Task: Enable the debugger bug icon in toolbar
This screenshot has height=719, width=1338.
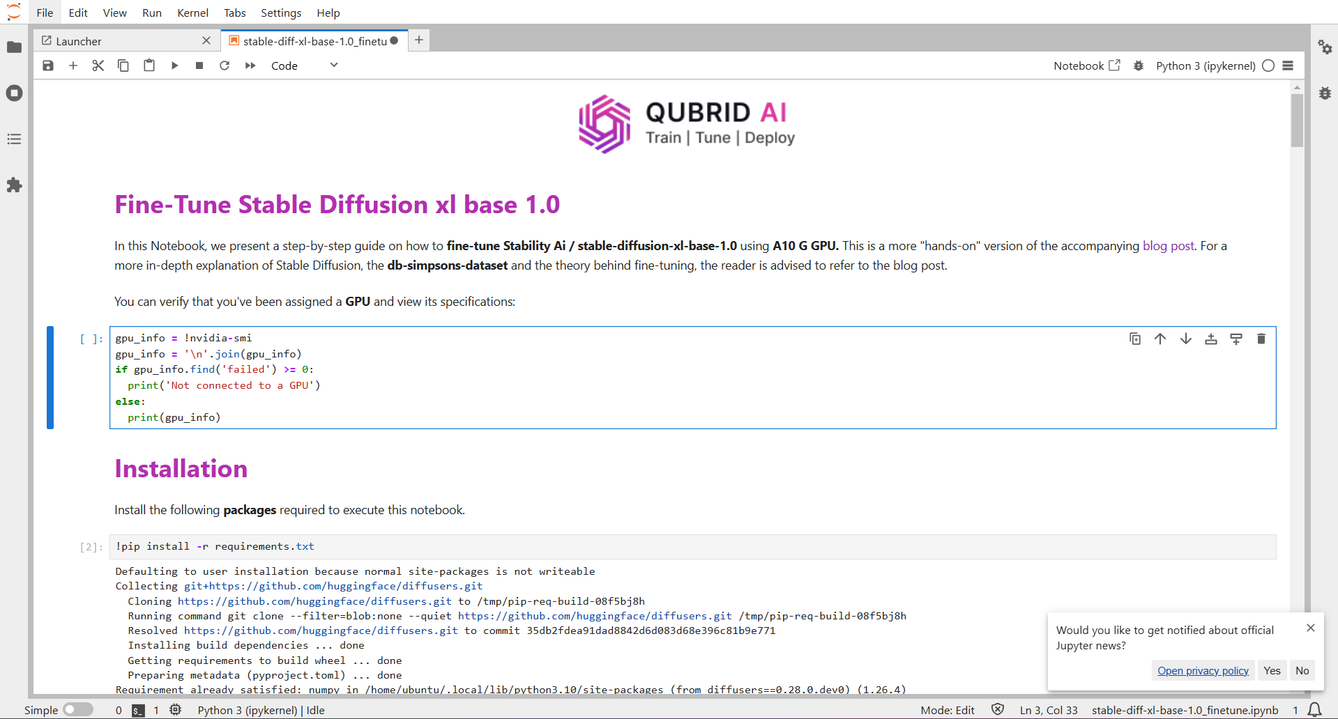Action: click(1139, 65)
